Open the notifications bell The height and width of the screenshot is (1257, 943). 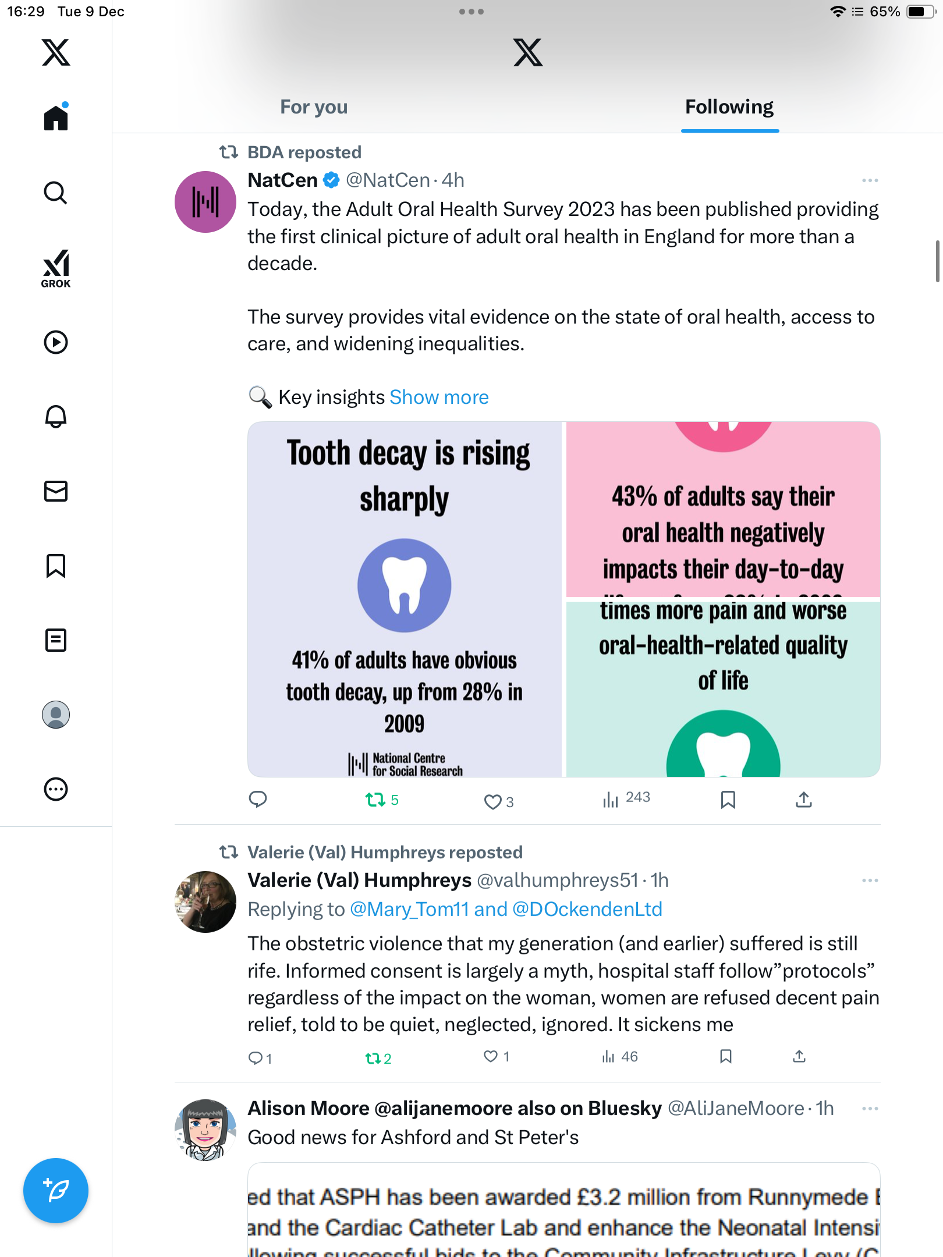coord(56,417)
